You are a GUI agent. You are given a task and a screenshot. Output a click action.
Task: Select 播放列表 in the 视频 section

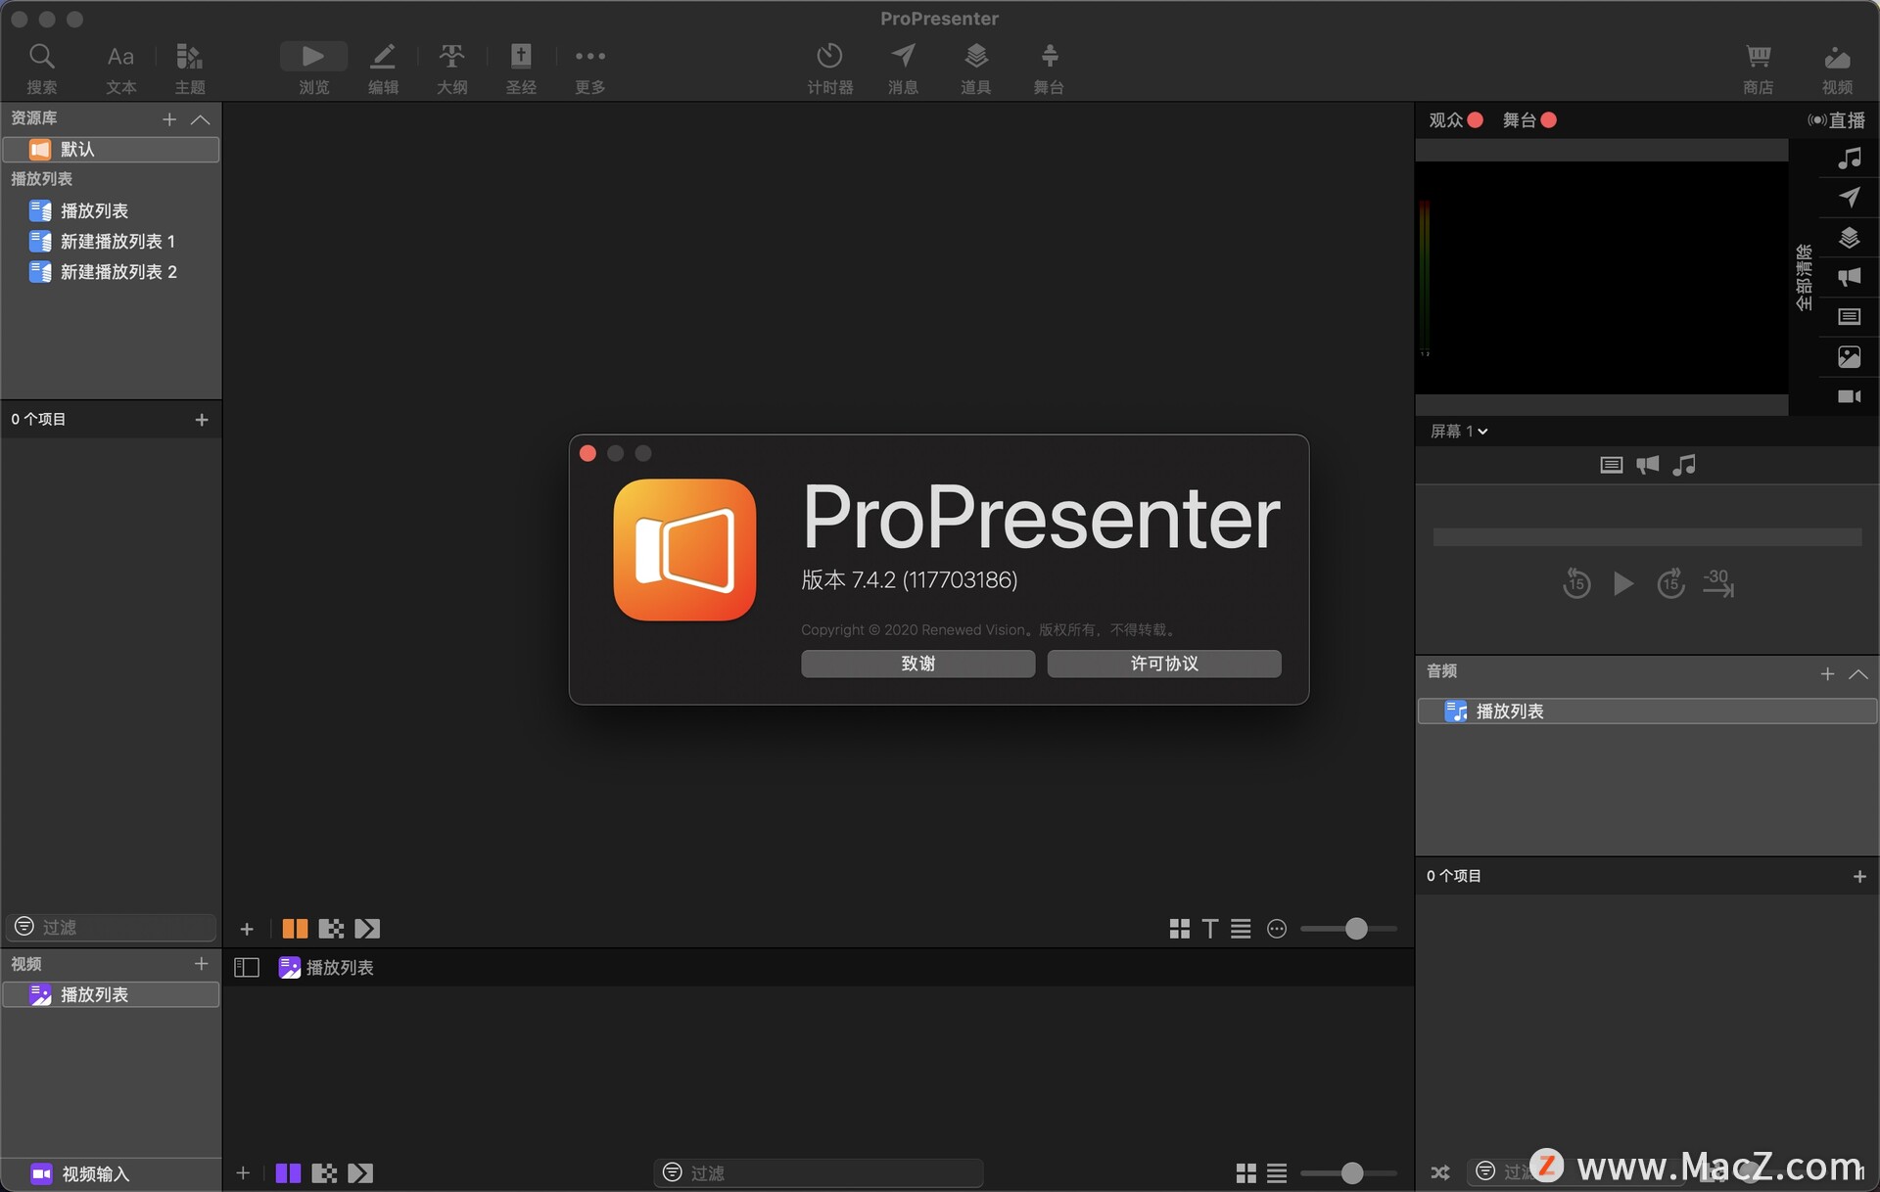[x=111, y=994]
